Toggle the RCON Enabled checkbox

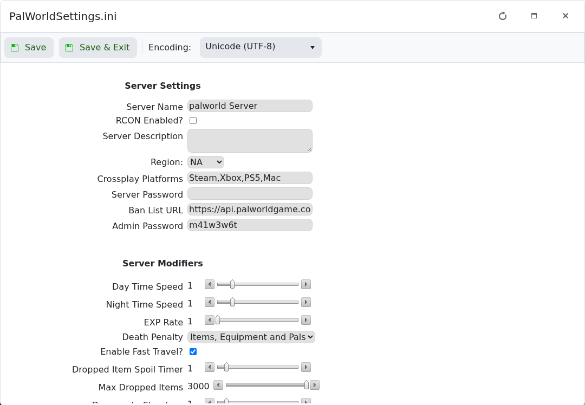193,120
